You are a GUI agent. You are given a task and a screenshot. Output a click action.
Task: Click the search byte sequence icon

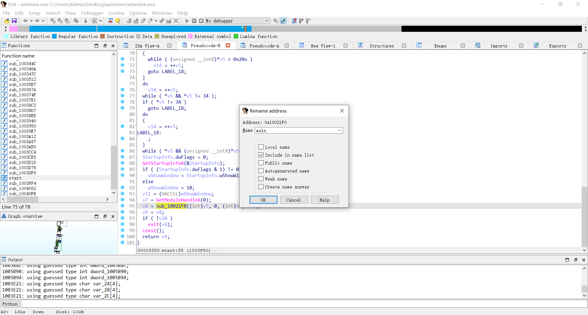click(x=67, y=21)
